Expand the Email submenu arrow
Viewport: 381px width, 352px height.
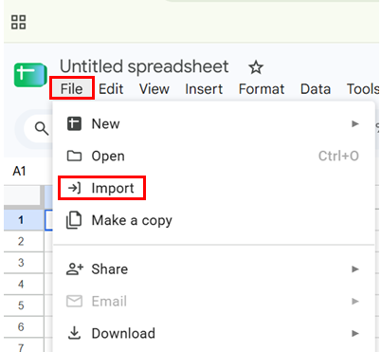point(355,301)
